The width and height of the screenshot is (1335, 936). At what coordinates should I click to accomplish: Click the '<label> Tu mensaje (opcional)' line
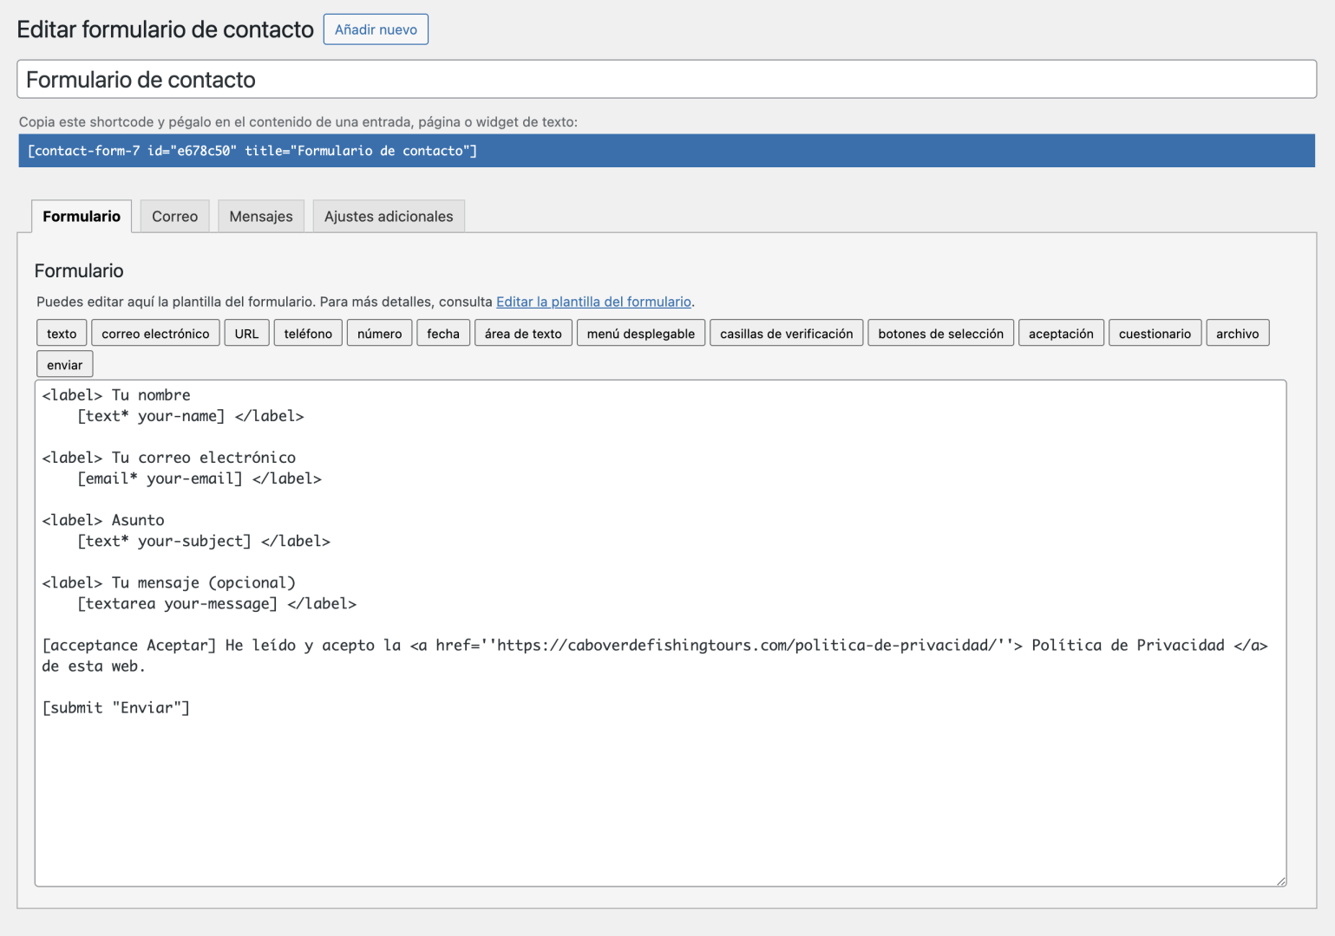pos(169,582)
